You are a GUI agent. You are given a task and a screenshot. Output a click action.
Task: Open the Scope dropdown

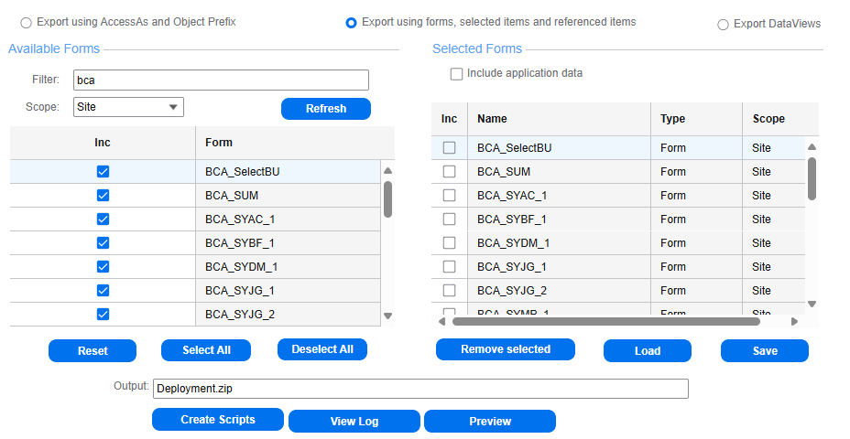point(128,107)
